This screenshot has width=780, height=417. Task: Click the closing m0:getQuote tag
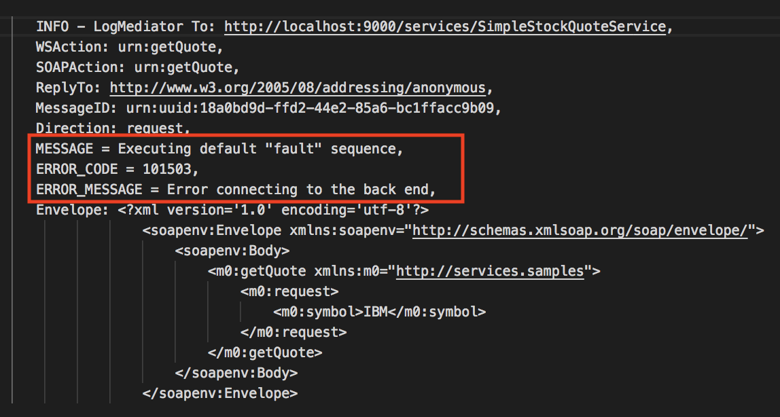(265, 353)
